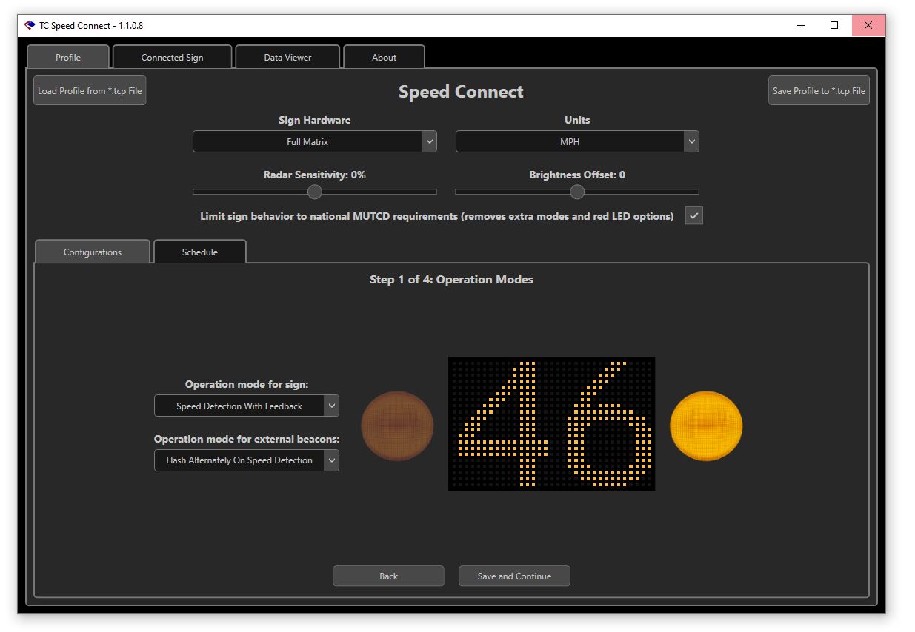The height and width of the screenshot is (632, 915).
Task: Click Save Profile to *.tcp File
Action: pyautogui.click(x=819, y=91)
